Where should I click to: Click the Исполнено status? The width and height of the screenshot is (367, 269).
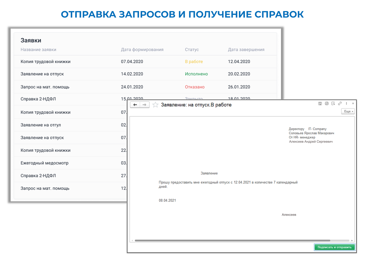click(x=196, y=74)
